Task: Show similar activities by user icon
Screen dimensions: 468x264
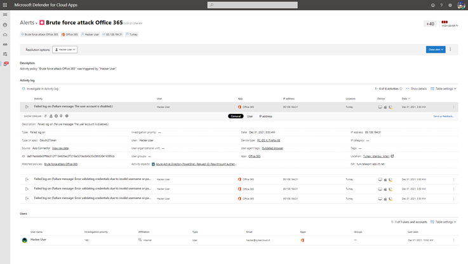Action: (51, 116)
